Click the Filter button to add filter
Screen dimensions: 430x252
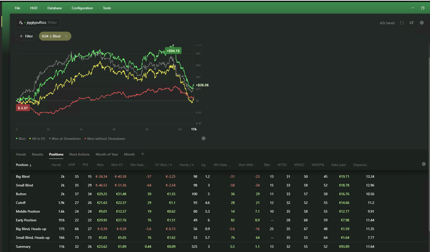tap(26, 36)
